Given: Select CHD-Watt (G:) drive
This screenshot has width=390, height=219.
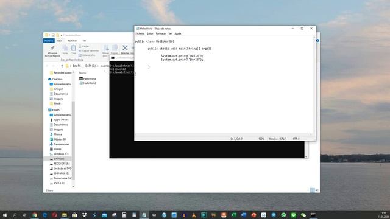Looking at the screenshot, I should tap(60, 173).
